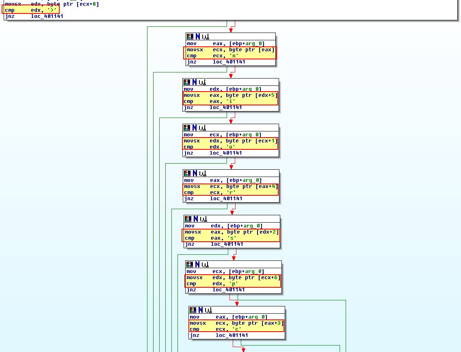Click the N icon on the 'c' compare node
The width and height of the screenshot is (461, 352).
coord(201,310)
